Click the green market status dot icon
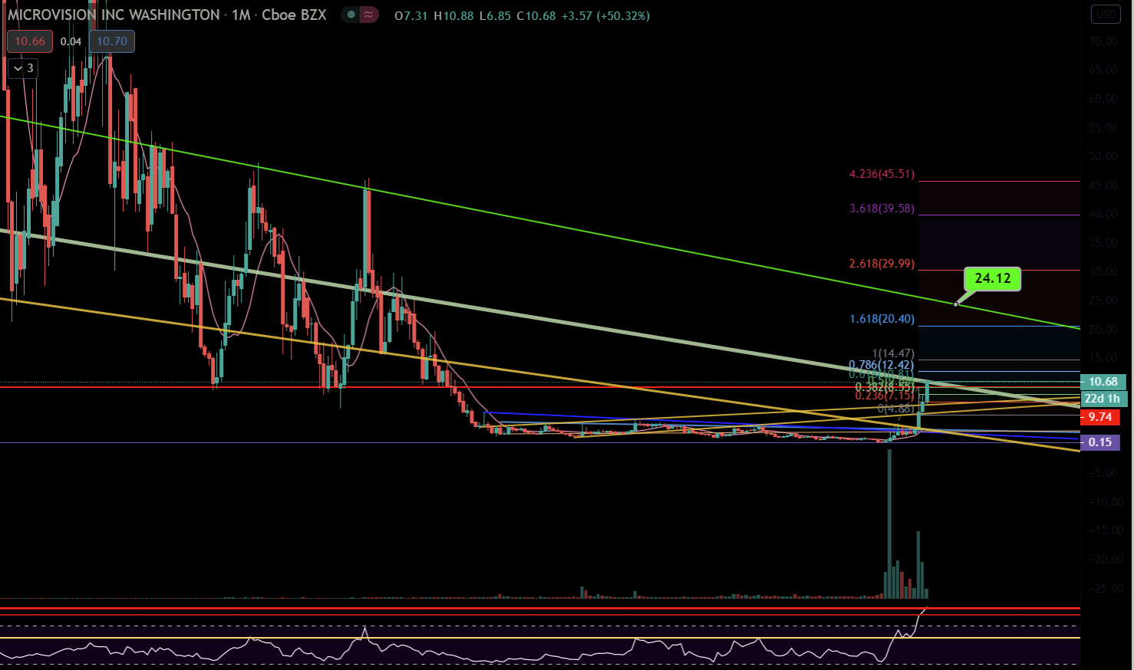Viewport: 1134px width, 670px height. click(x=351, y=15)
